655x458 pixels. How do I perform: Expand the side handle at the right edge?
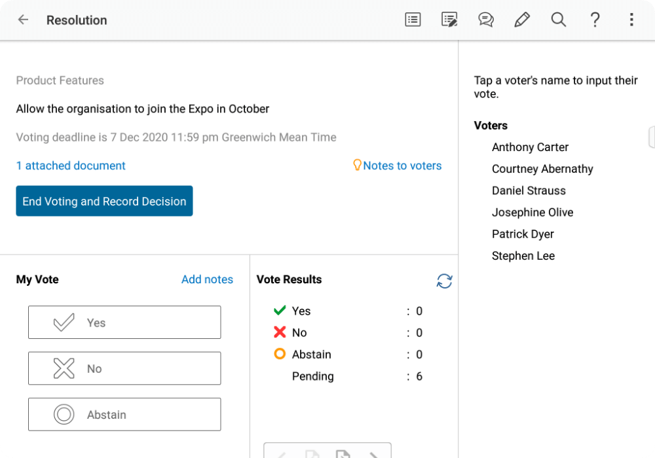651,137
